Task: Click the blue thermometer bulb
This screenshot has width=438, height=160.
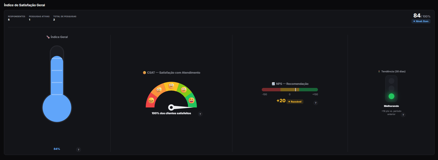Action: (57, 108)
